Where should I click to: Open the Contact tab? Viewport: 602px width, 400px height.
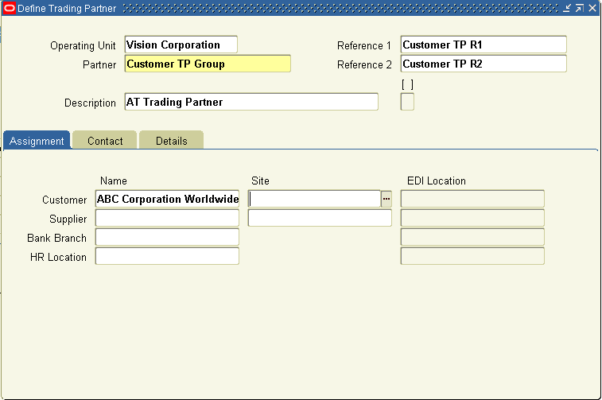pyautogui.click(x=105, y=140)
